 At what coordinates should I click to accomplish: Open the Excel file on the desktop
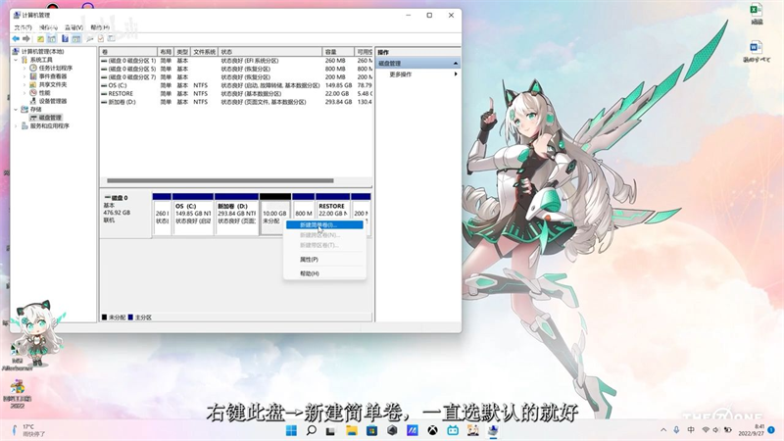(x=756, y=14)
